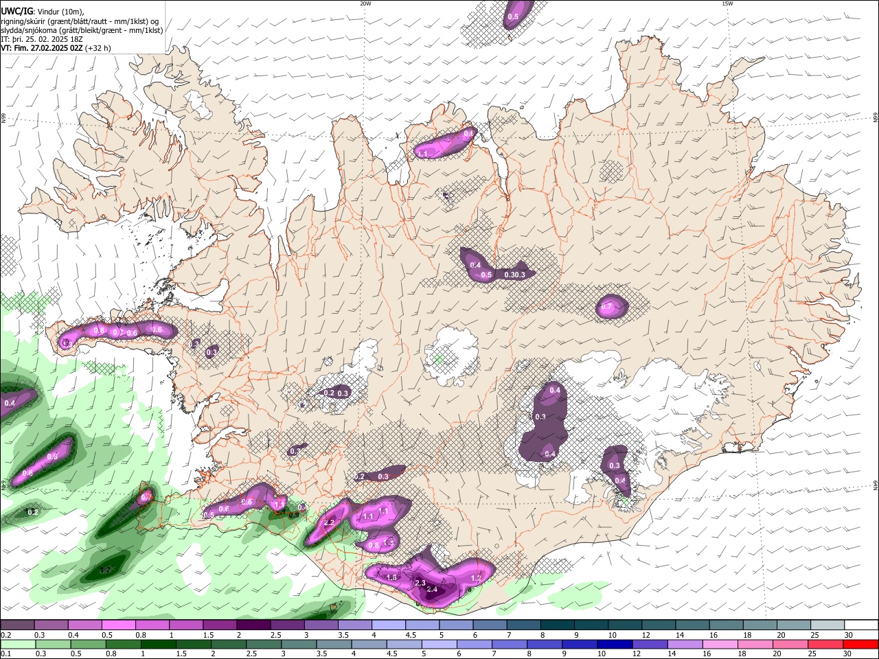Select the bright pink 0.5 swatch, upper legend row

(x=118, y=625)
